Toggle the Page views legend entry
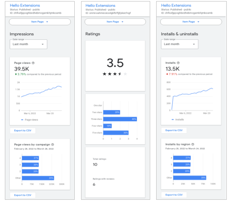 coord(30,120)
